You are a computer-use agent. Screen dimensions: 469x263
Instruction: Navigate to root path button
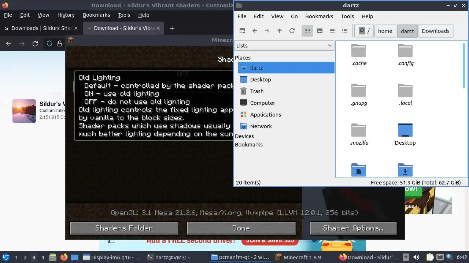click(364, 31)
